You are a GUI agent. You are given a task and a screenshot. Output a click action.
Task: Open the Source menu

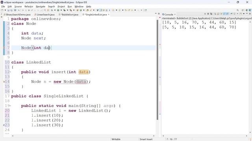pos(18,7)
